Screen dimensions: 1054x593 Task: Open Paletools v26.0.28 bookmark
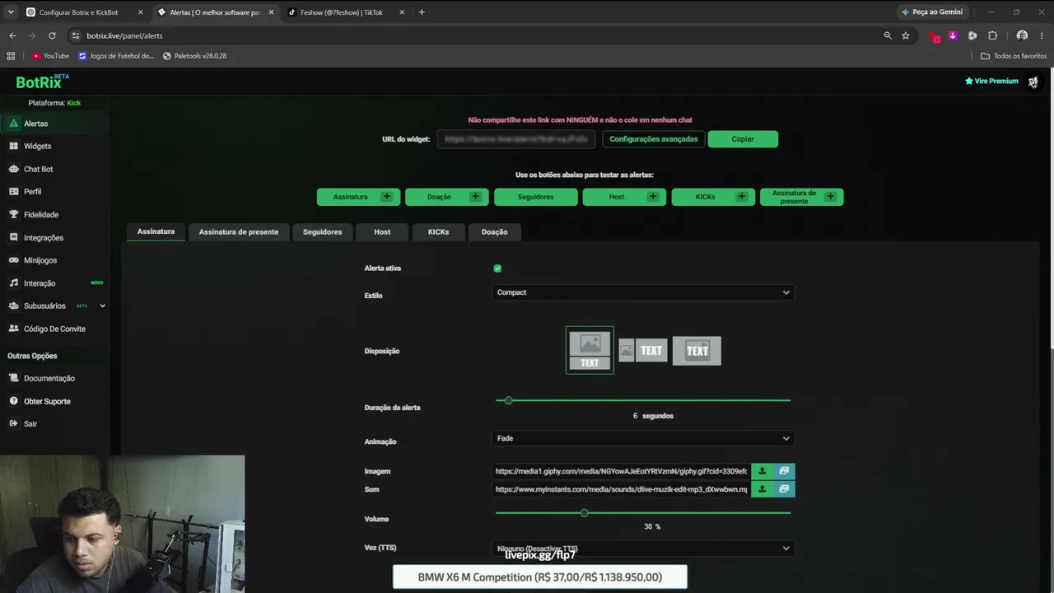[x=194, y=56]
